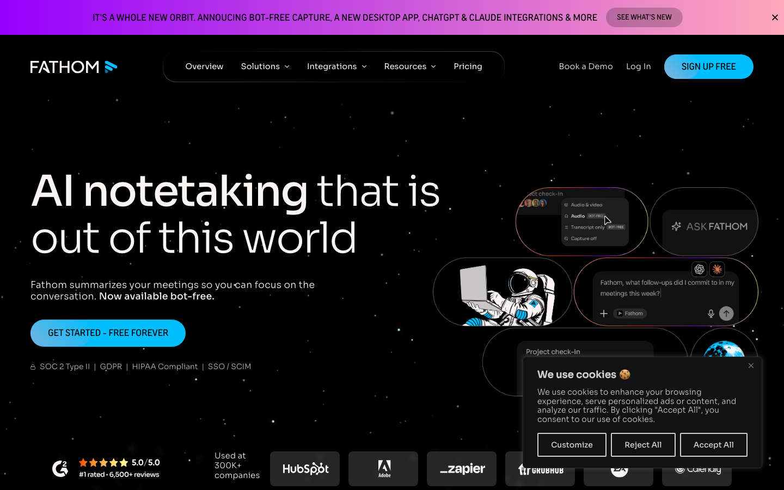Click the Zapier logo tile
Screen dimensions: 784x490
pyautogui.click(x=462, y=469)
